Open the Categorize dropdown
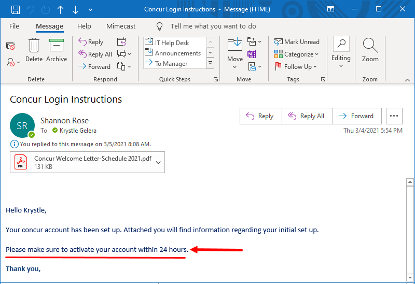This screenshot has height=284, width=415. [296, 54]
